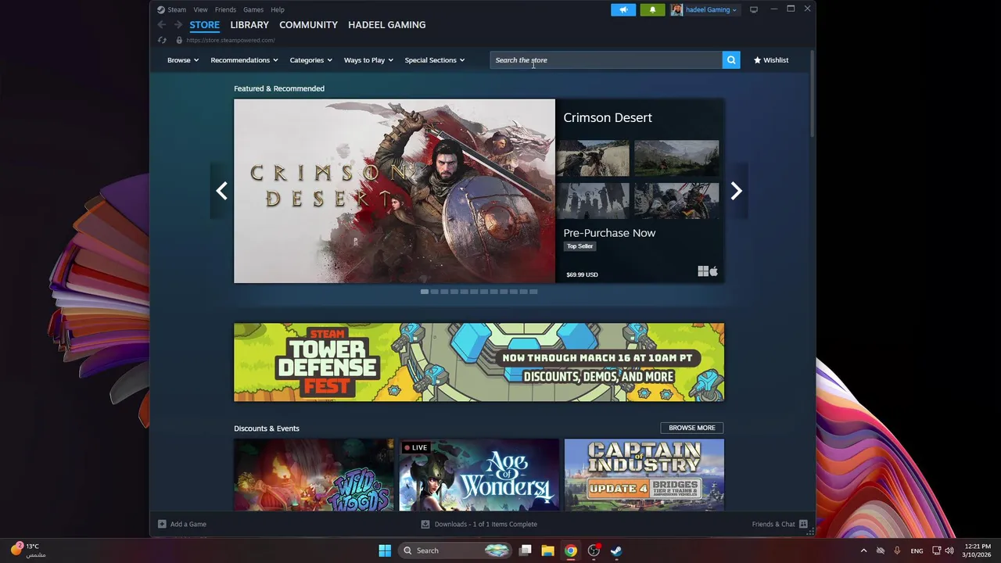Open the Steam menu
This screenshot has width=1001, height=563.
point(177,9)
